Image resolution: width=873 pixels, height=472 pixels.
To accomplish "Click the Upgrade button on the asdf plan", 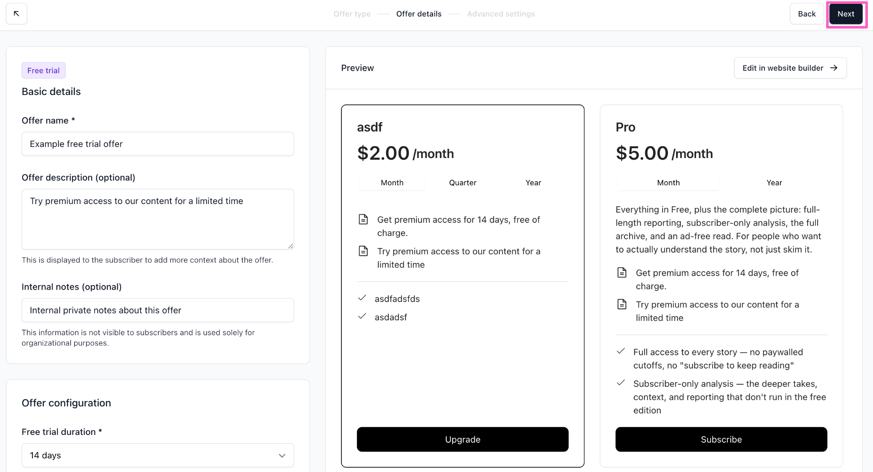I will [x=463, y=439].
